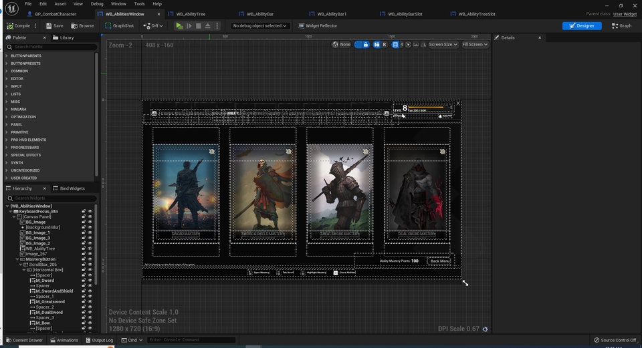Toggle the render transform R button
Screen dimensions: 642x348
(384, 45)
